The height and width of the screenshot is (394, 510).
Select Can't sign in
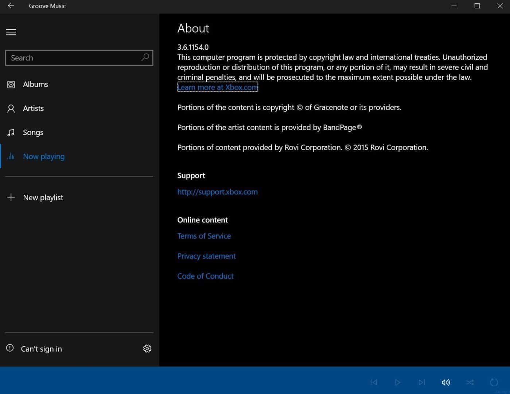pyautogui.click(x=42, y=349)
